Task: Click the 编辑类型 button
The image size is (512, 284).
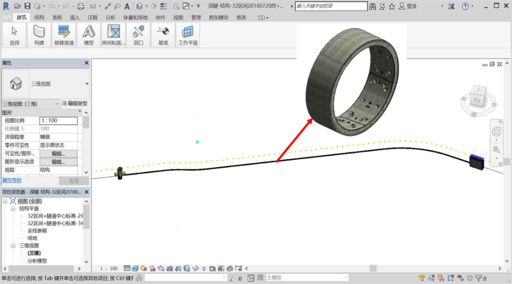Action: point(74,103)
